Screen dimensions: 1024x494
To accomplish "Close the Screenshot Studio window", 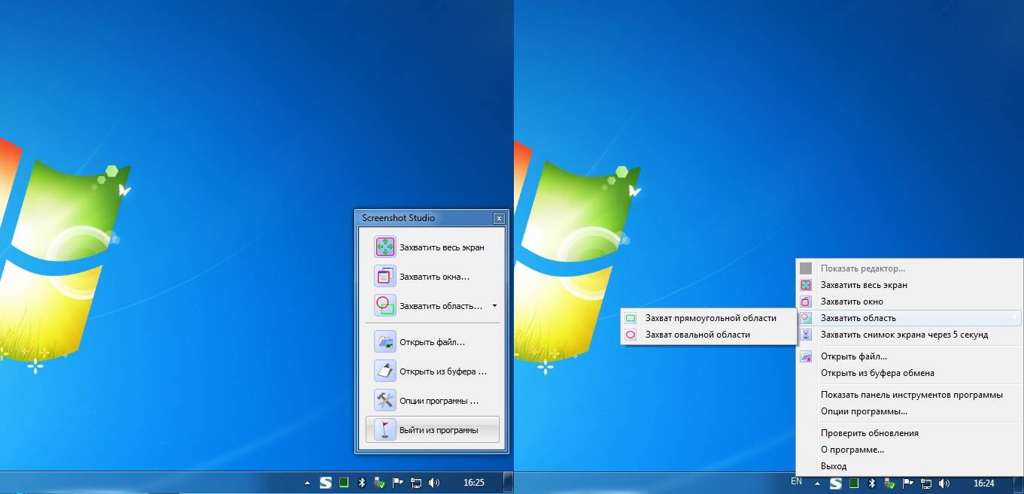I will [498, 218].
